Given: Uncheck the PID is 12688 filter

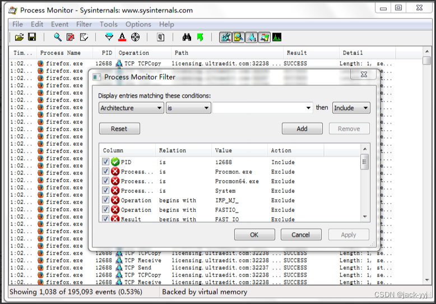Looking at the screenshot, I should tap(105, 162).
